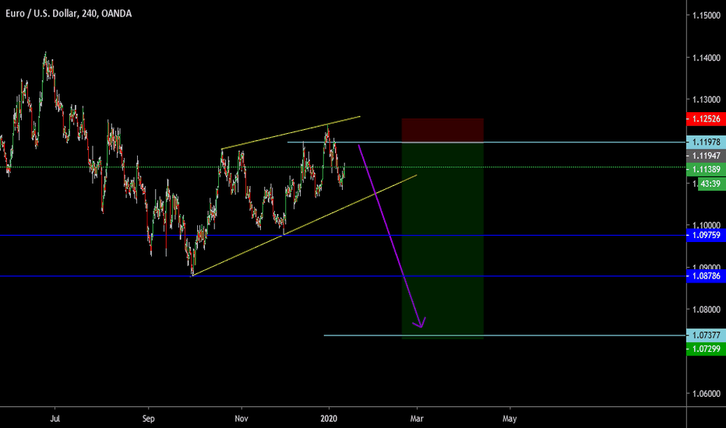This screenshot has height=428, width=726.
Task: Select the red stop-loss zone of short position
Action: coord(442,130)
